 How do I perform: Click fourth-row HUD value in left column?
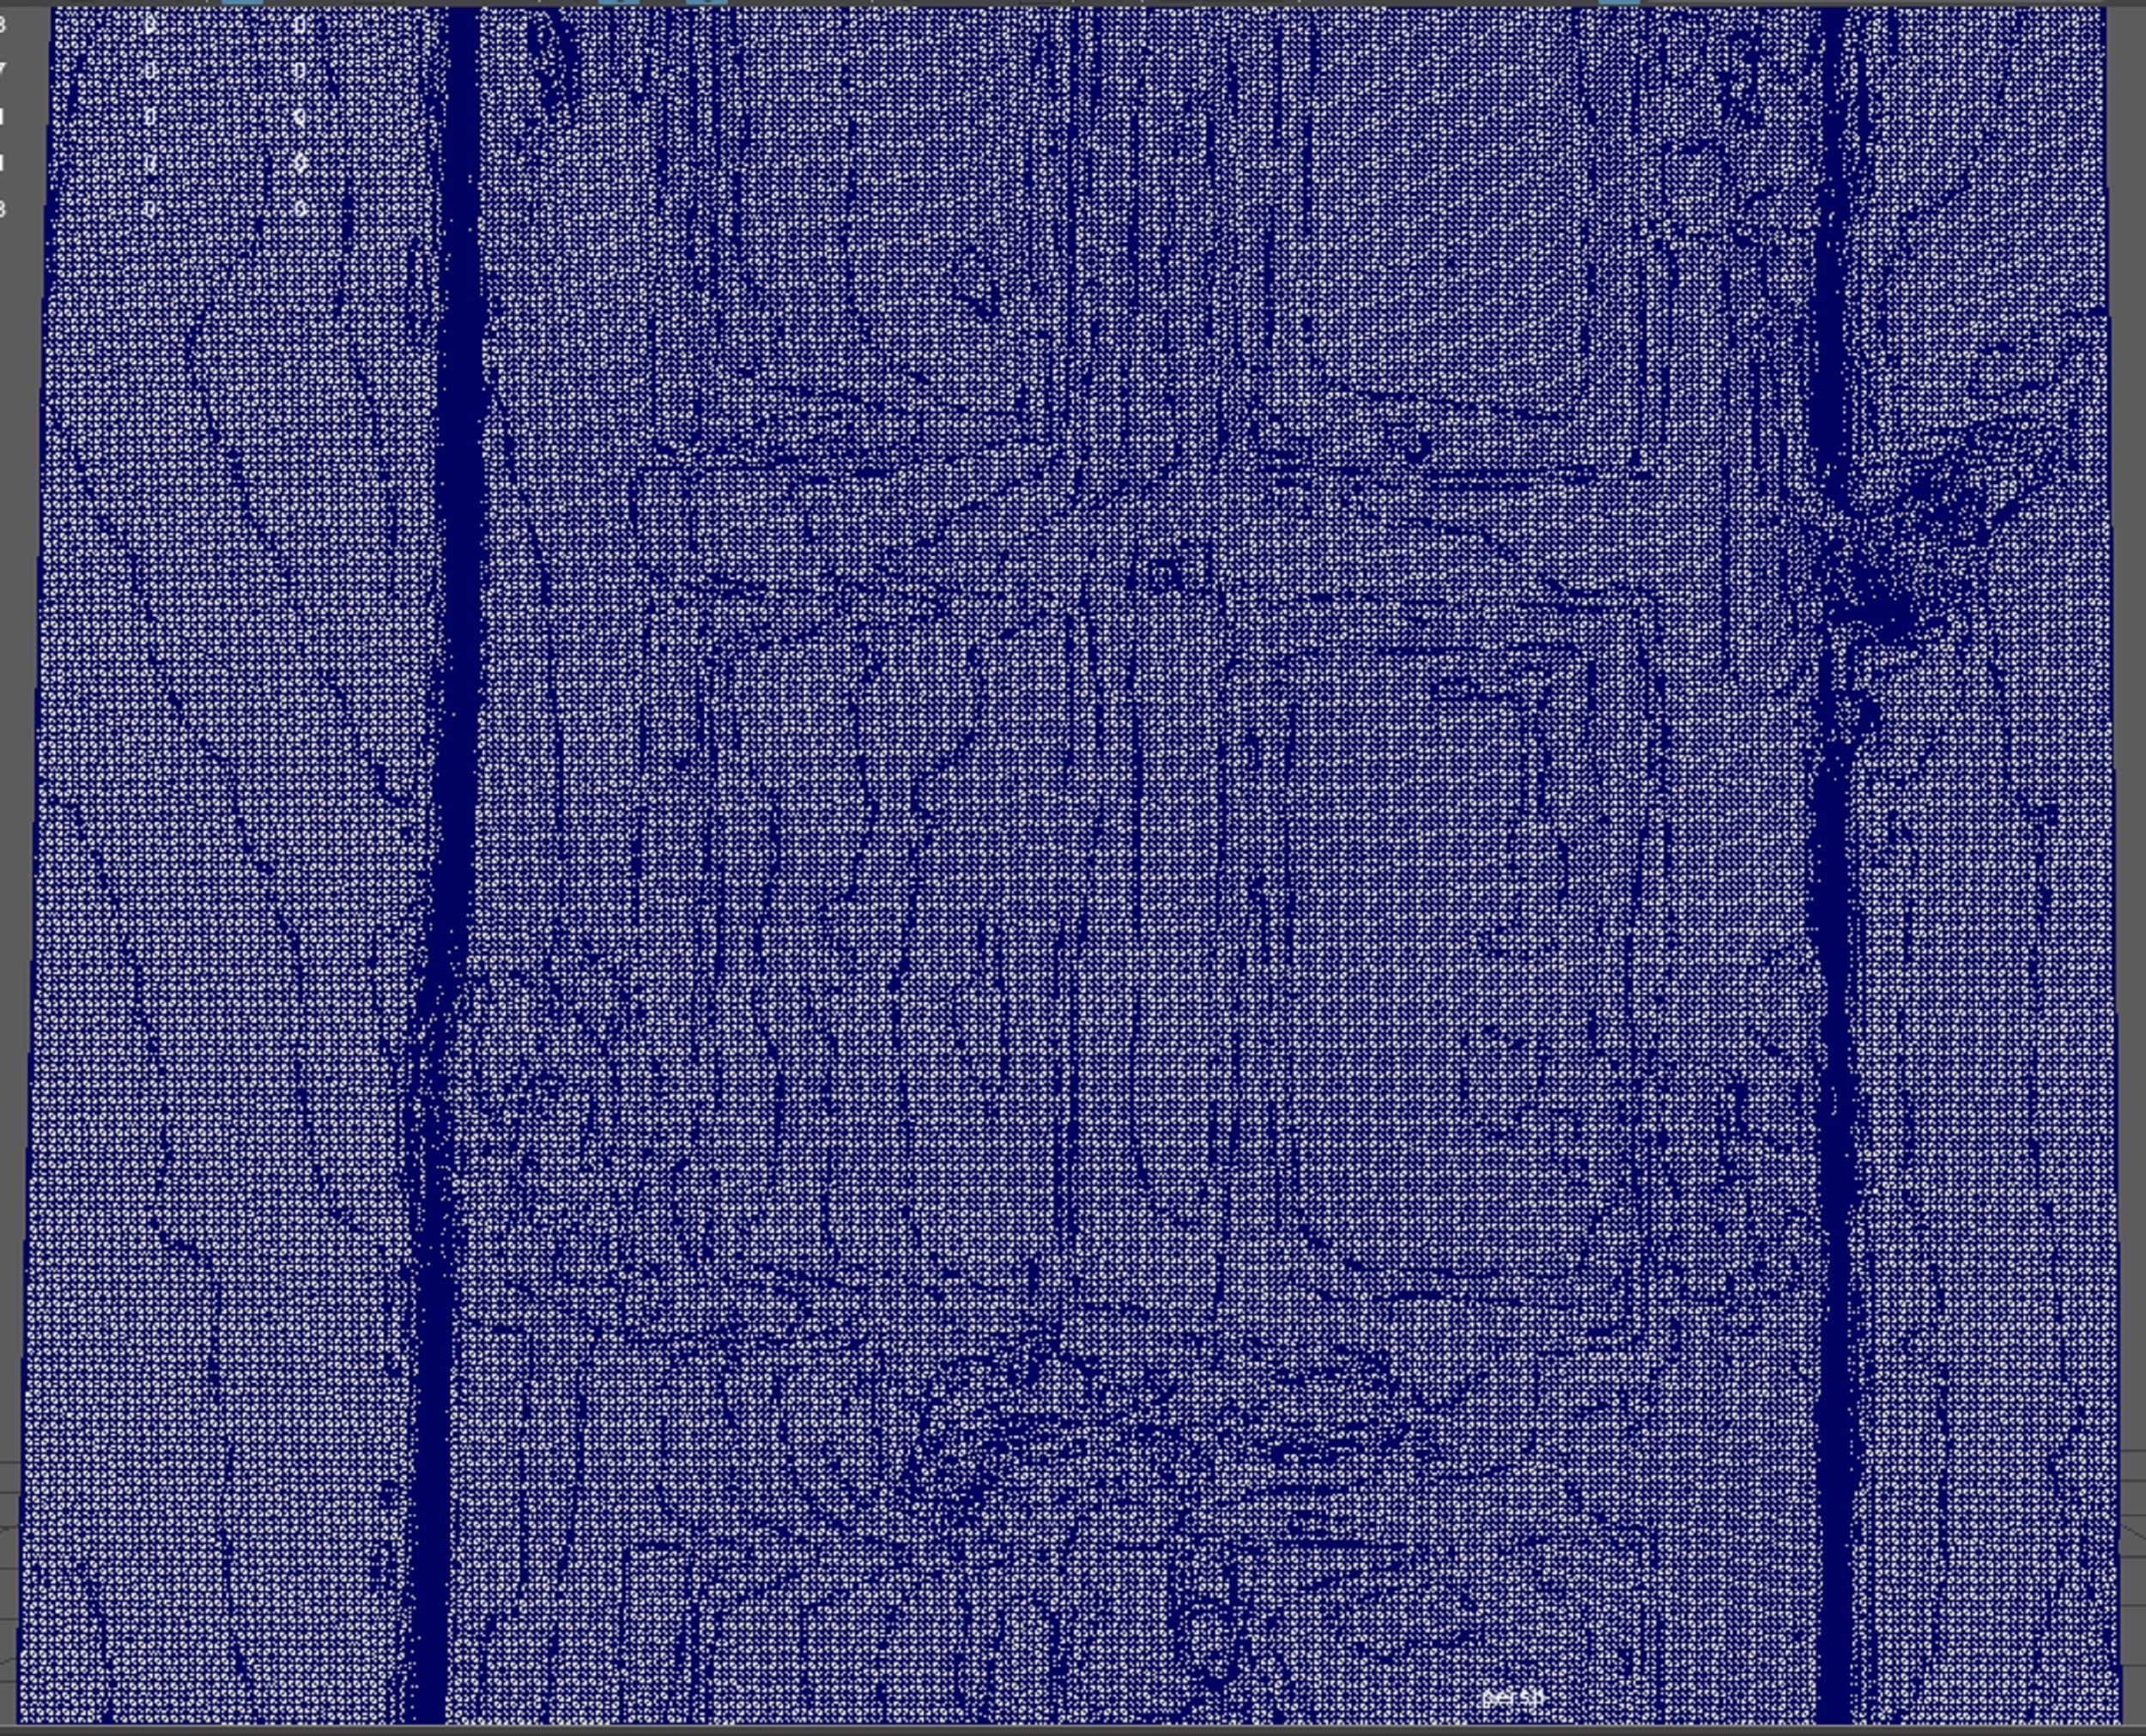tap(150, 163)
